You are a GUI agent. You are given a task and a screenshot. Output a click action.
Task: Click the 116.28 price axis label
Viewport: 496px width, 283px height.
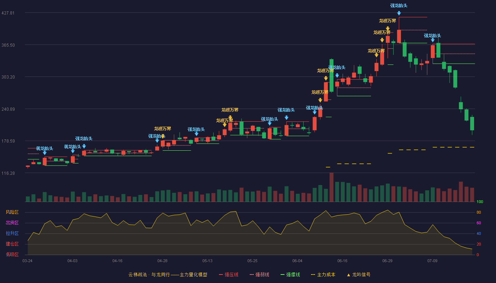(8, 173)
